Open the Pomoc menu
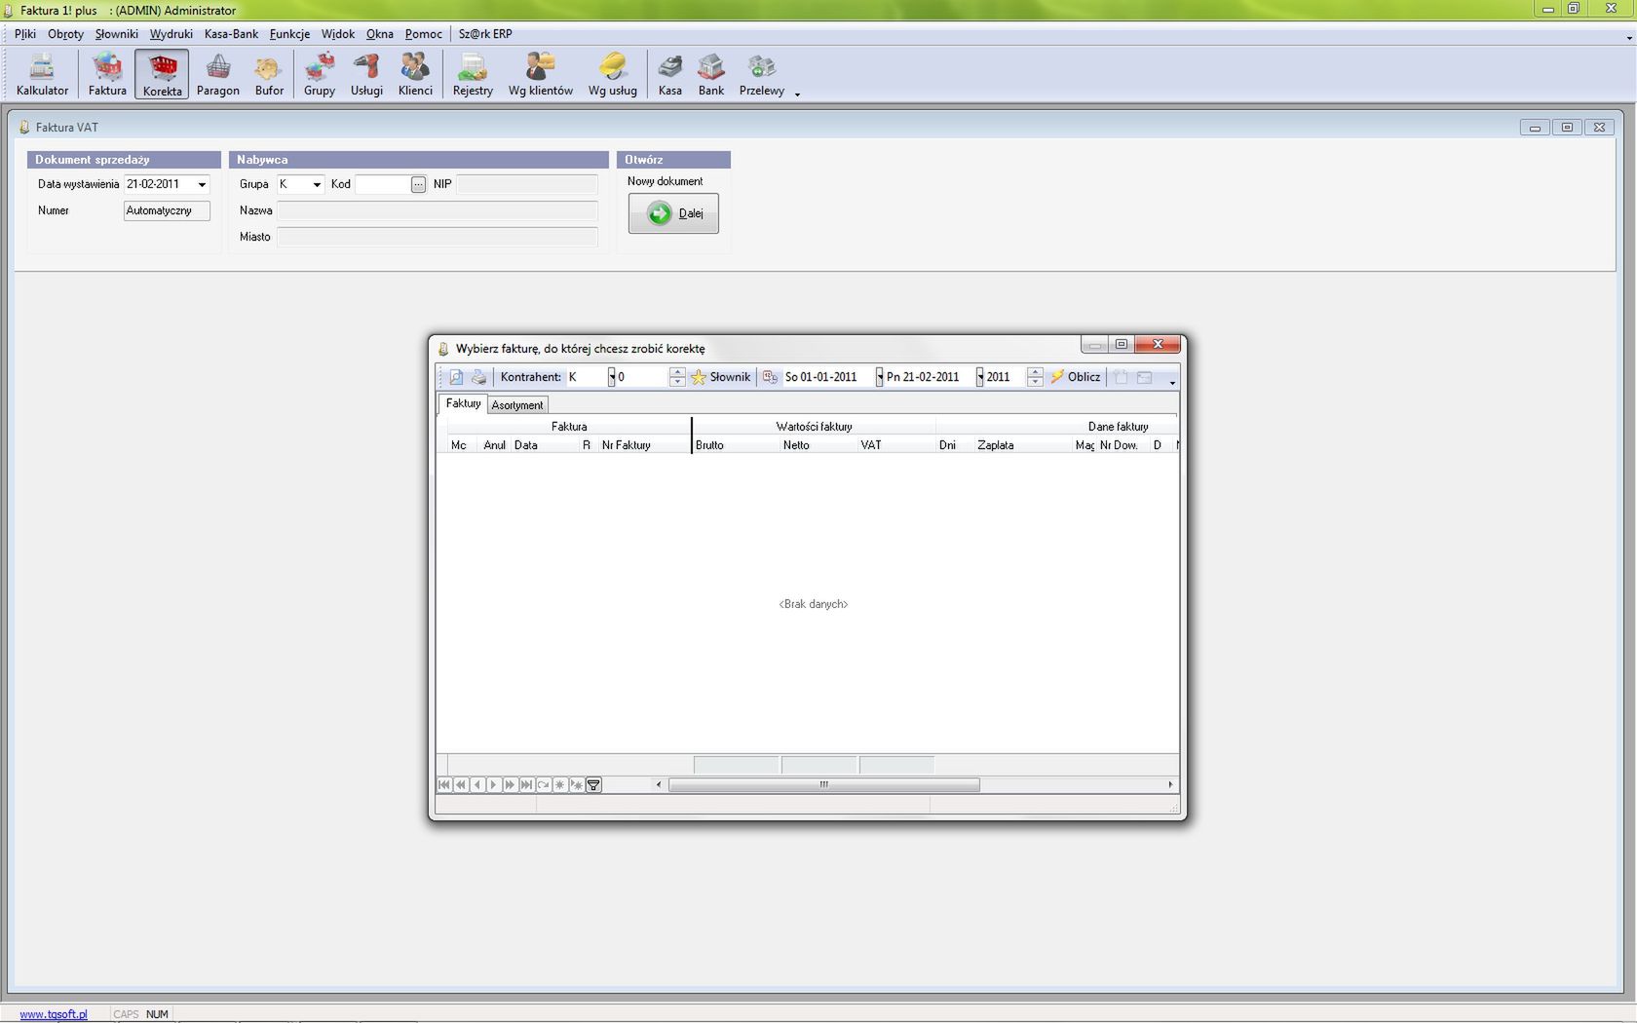 (x=423, y=34)
